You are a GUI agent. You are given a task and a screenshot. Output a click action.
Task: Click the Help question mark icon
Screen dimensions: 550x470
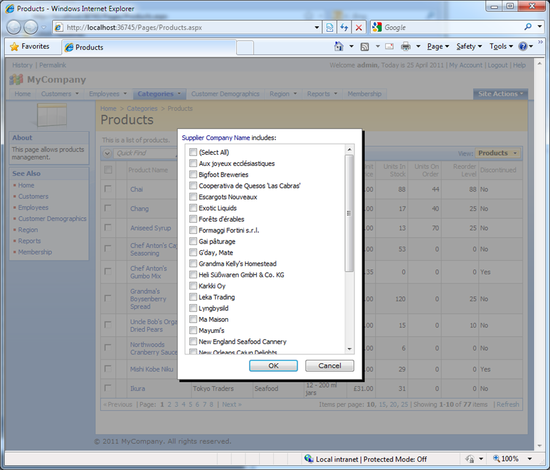pos(522,47)
